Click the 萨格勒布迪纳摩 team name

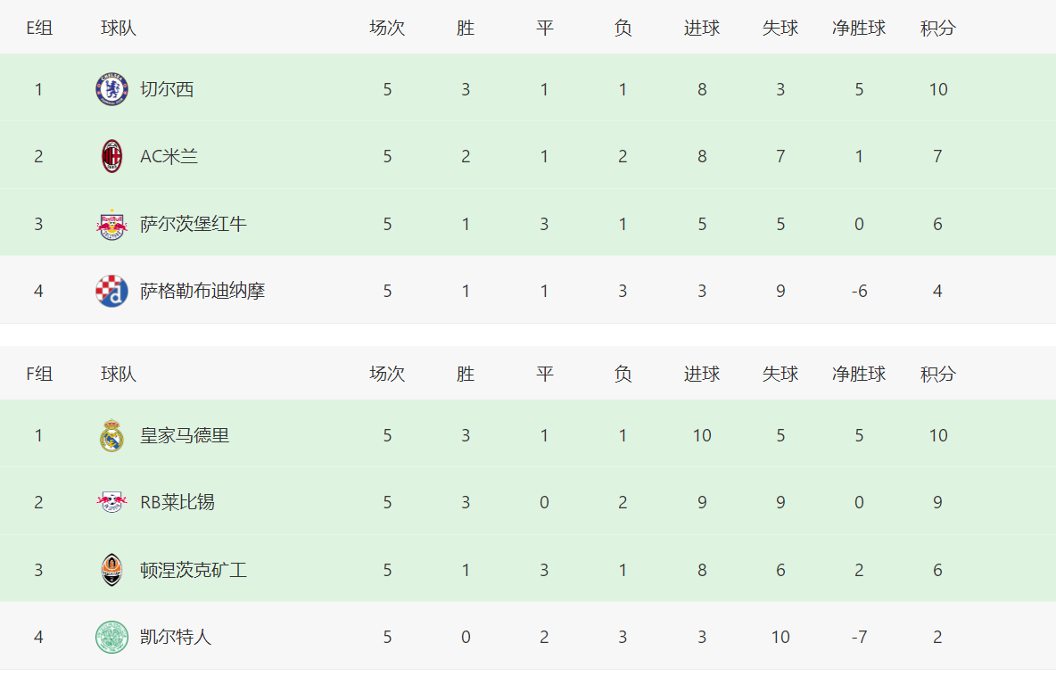202,291
